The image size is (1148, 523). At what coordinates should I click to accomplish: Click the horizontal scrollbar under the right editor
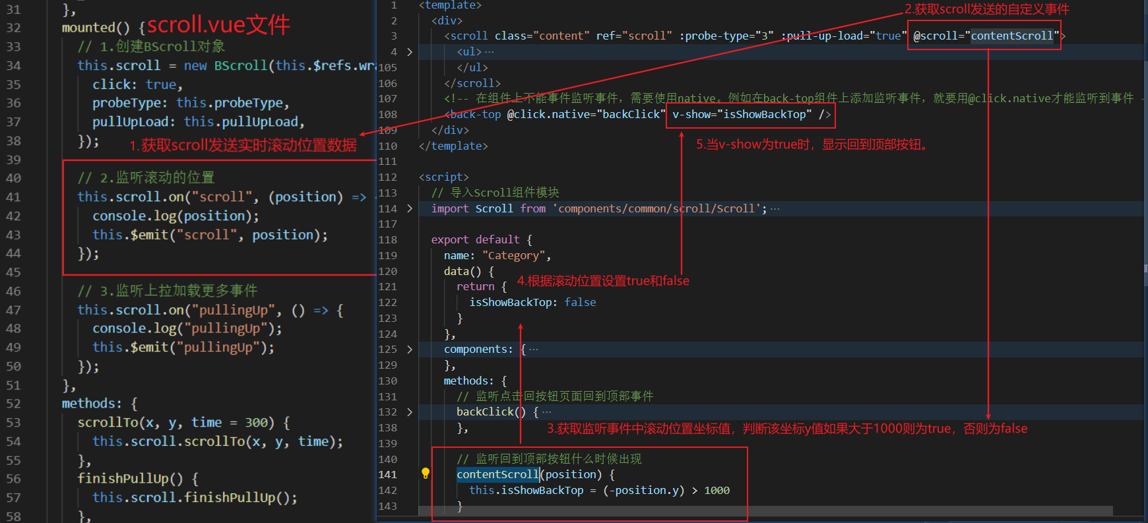[765, 511]
